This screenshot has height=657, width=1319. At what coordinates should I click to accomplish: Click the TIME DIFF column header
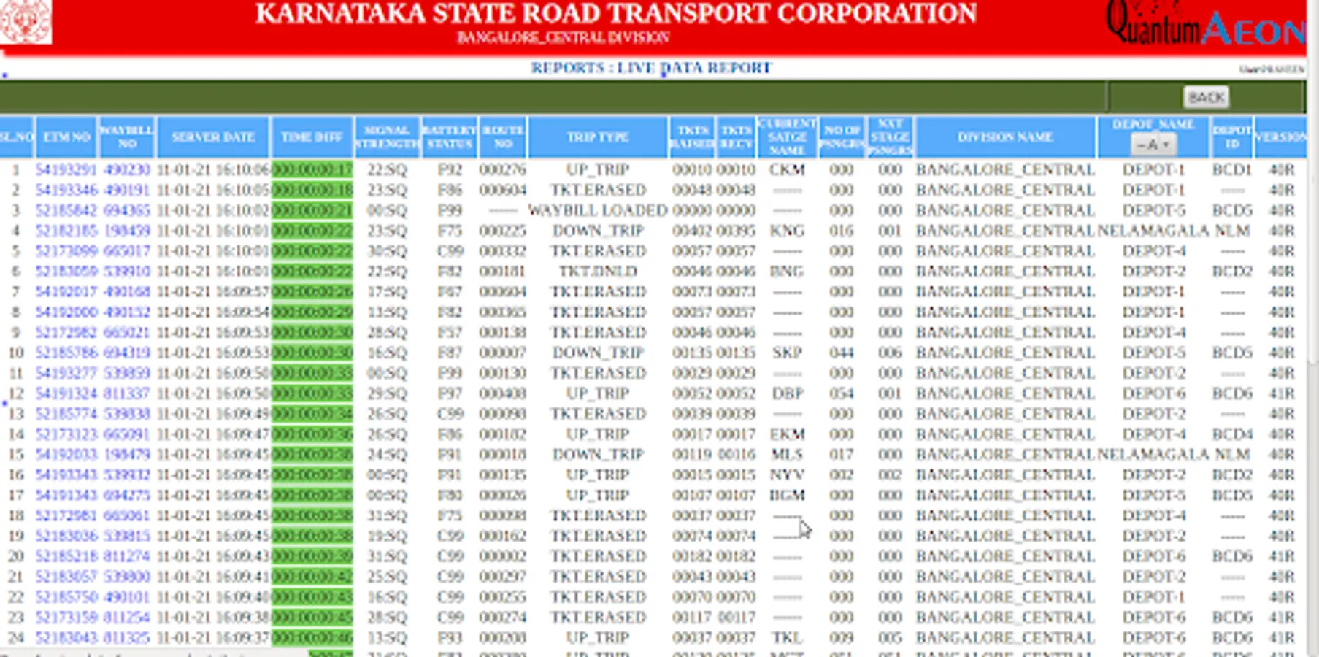click(x=312, y=137)
